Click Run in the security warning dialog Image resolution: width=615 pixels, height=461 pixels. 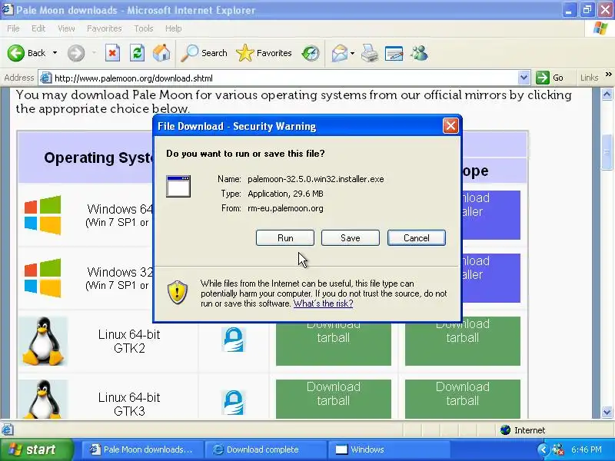pyautogui.click(x=285, y=238)
